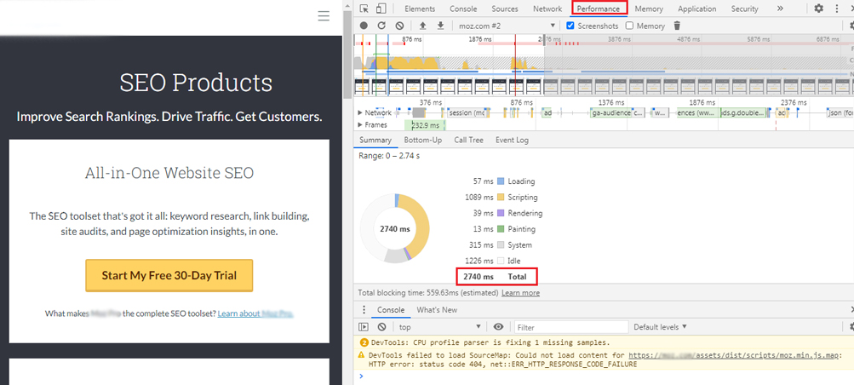Image resolution: width=854 pixels, height=385 pixels.
Task: Follow the Learn about link under trial button
Action: point(255,313)
